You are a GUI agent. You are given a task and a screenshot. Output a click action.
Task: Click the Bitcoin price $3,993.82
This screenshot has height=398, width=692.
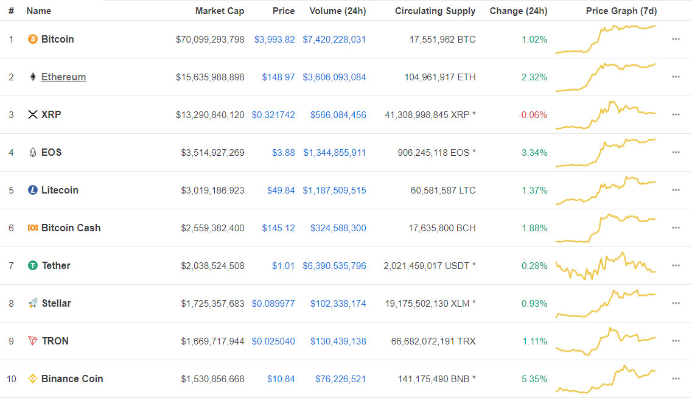coord(274,40)
